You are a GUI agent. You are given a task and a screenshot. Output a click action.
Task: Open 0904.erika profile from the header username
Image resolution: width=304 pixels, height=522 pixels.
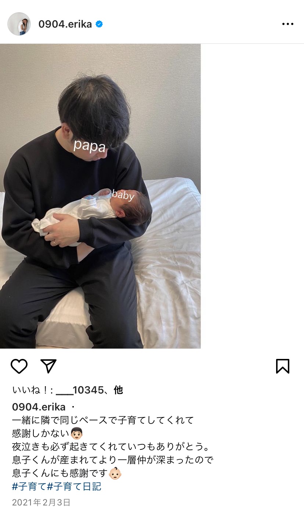65,24
